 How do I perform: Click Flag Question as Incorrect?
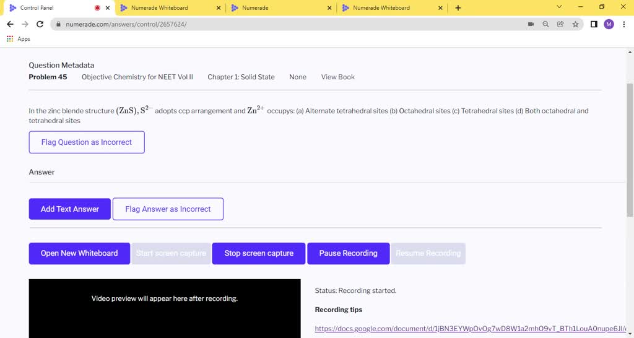click(x=87, y=142)
